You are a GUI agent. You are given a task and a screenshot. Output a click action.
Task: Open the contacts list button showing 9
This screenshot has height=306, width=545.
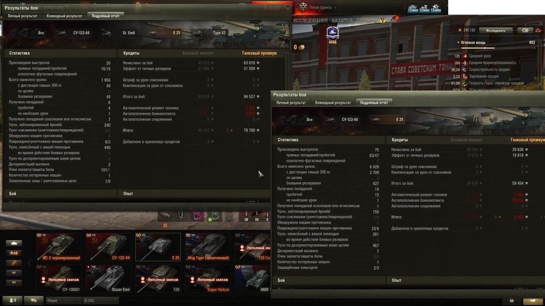[x=13, y=300]
